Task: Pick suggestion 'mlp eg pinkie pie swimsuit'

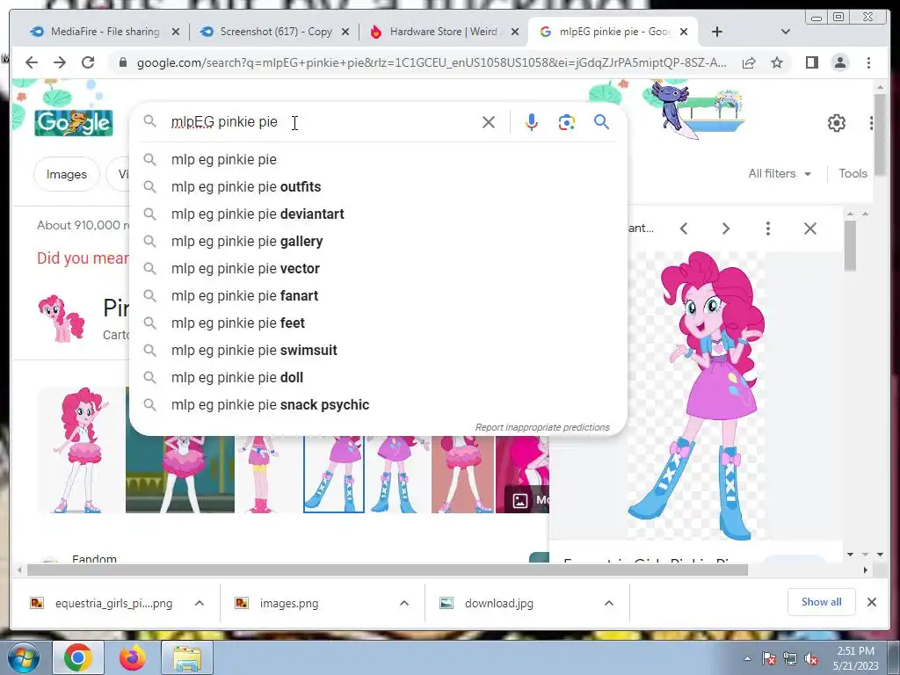Action: coord(378,350)
